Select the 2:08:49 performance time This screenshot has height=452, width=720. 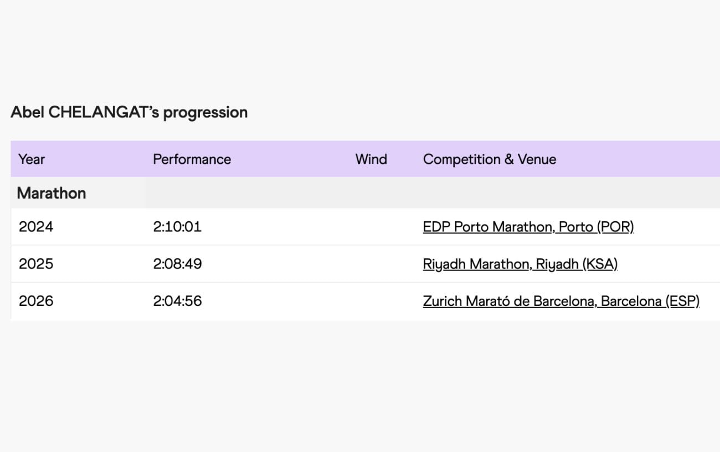[177, 264]
